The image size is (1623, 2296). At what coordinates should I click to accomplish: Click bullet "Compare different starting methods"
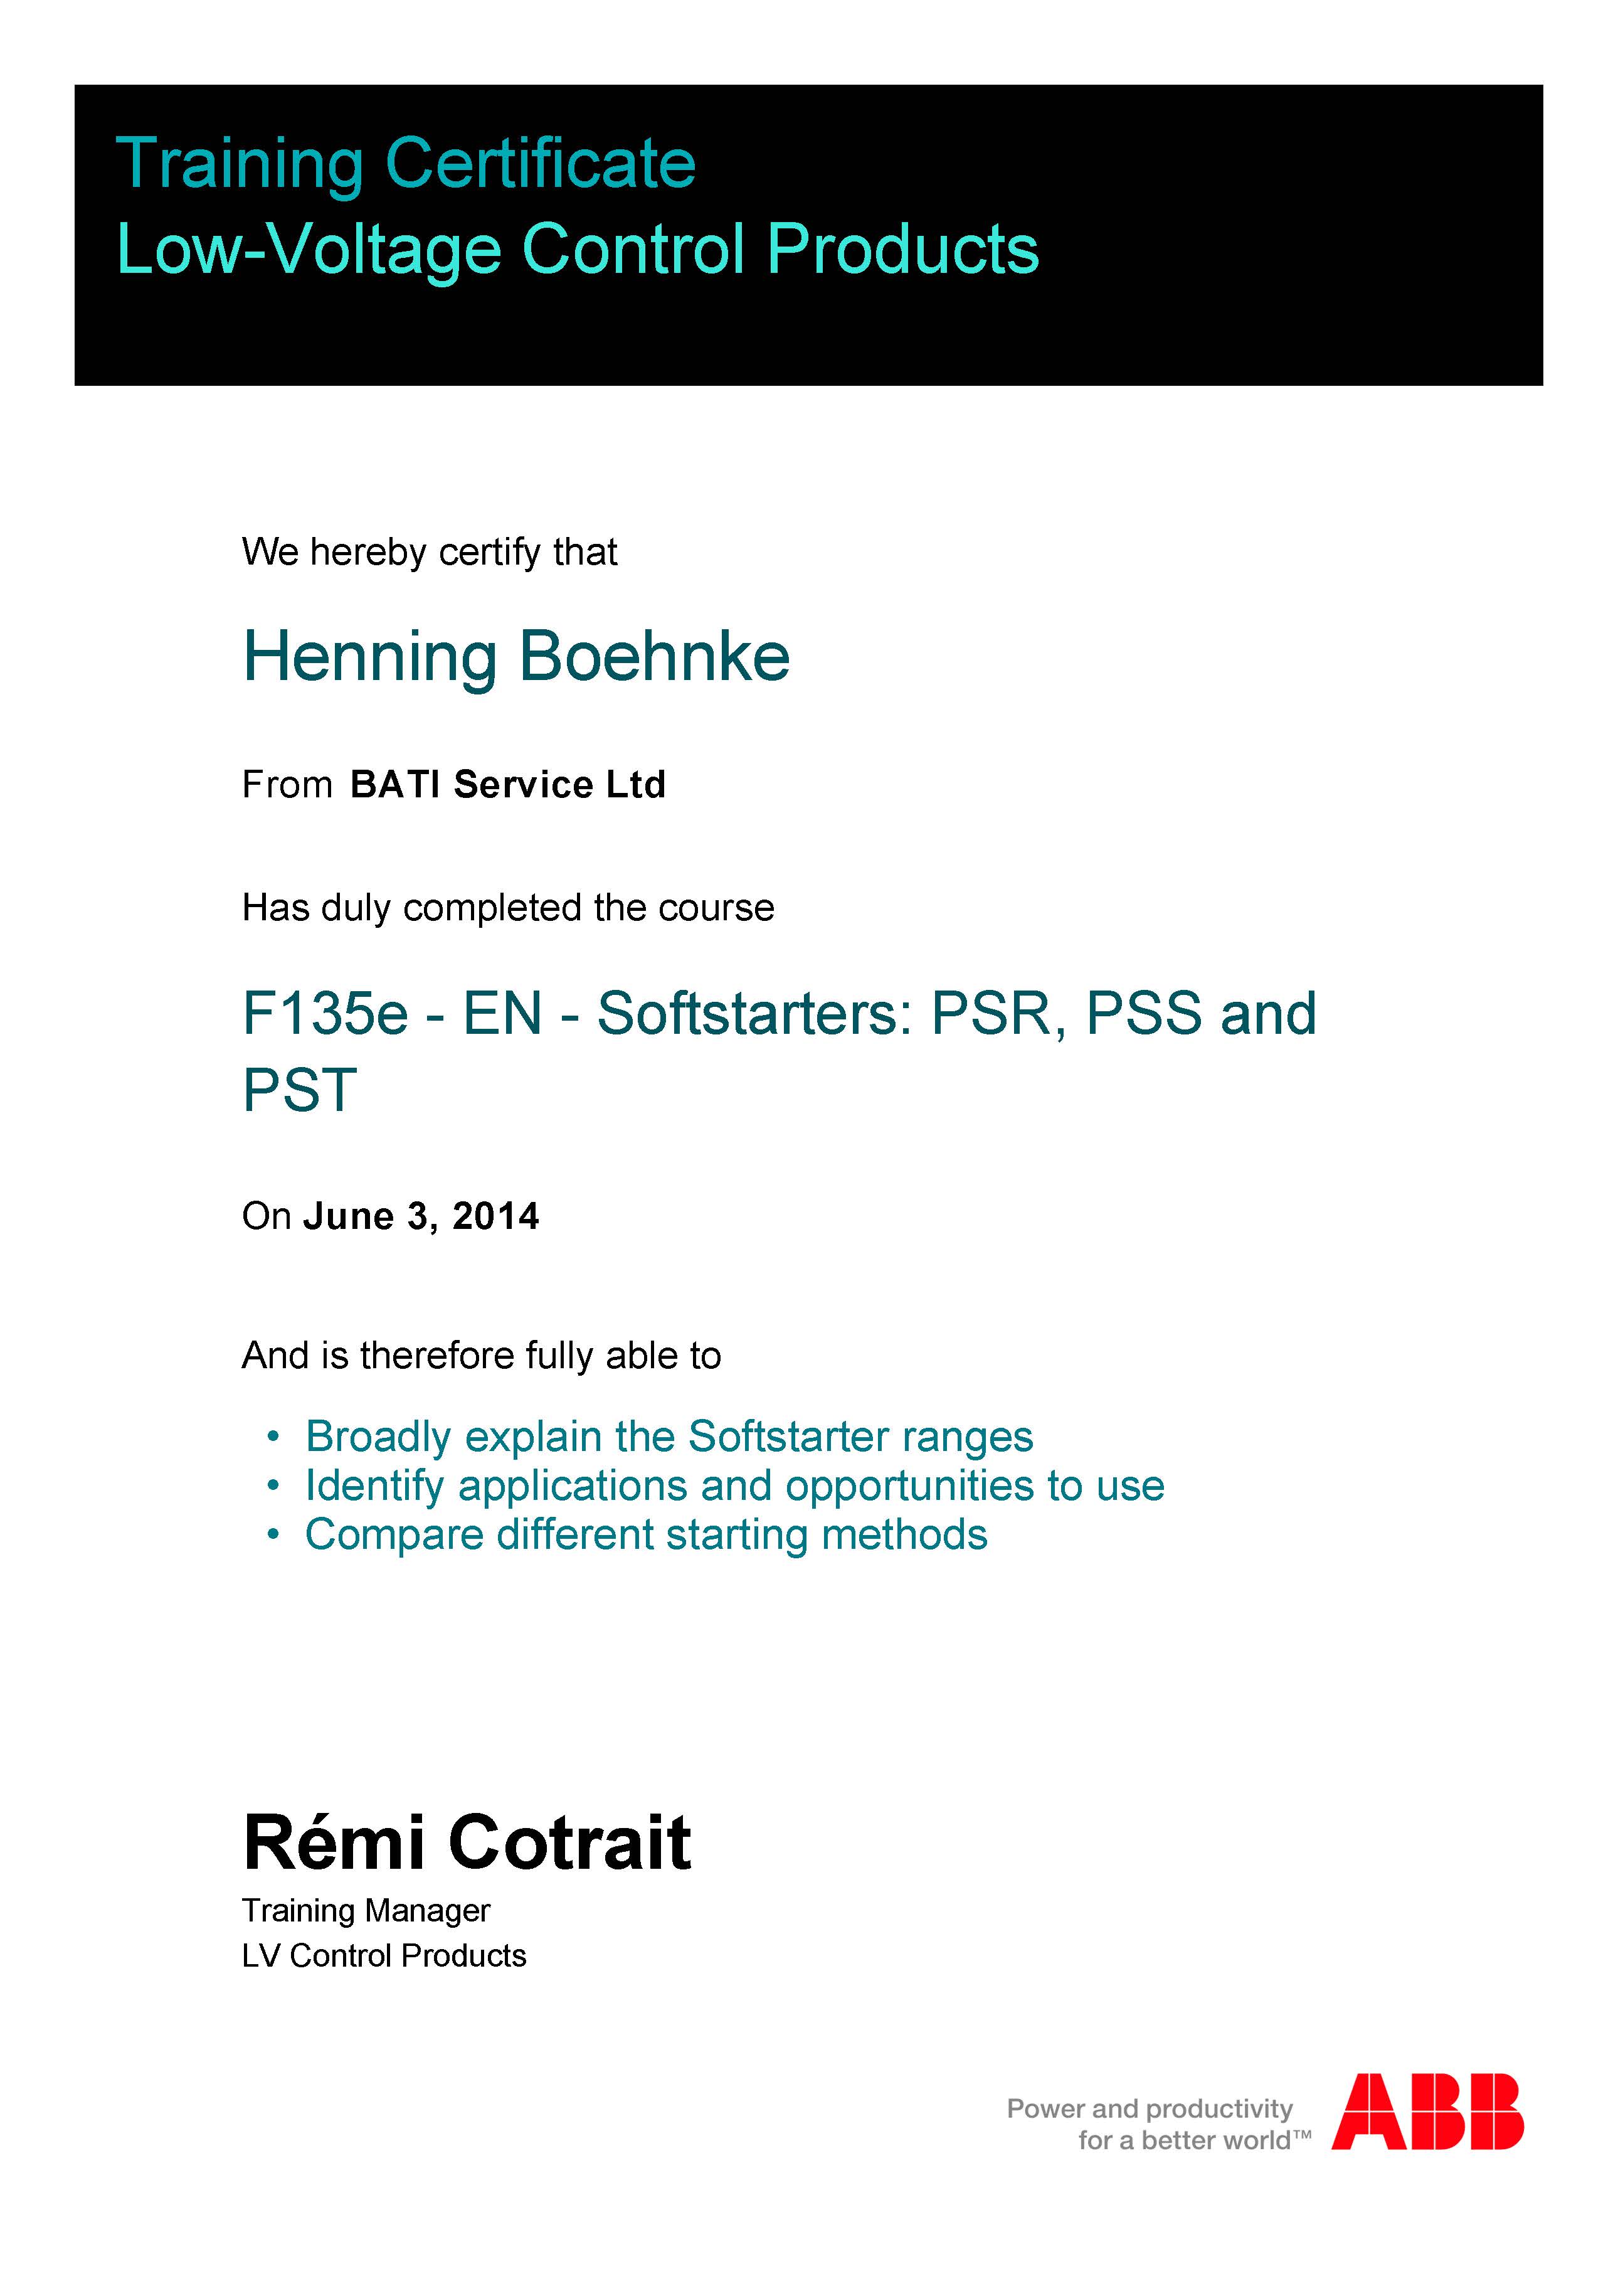645,1535
